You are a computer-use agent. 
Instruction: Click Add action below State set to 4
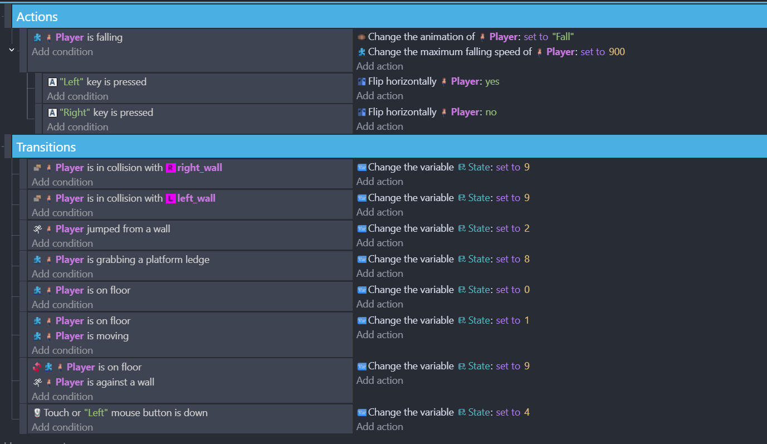[379, 427]
